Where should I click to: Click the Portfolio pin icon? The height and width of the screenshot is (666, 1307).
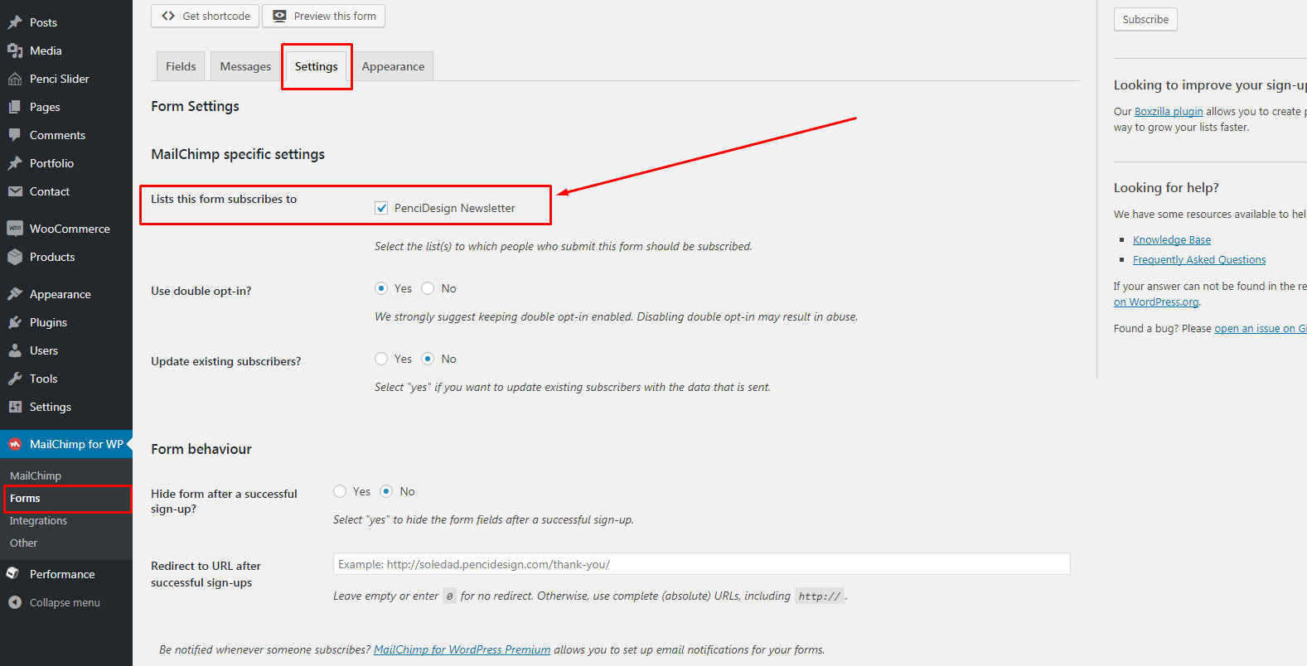(15, 163)
